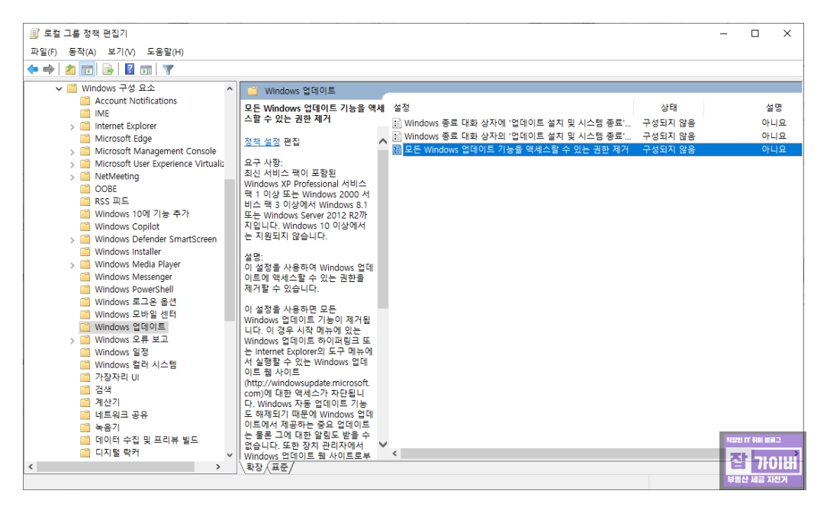Sort by the 설명 column header
Image resolution: width=827 pixels, height=513 pixels.
[x=774, y=107]
